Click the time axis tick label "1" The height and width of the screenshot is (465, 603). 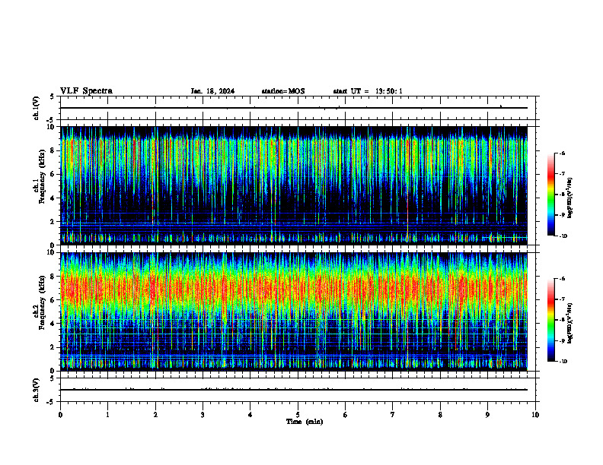coord(107,415)
